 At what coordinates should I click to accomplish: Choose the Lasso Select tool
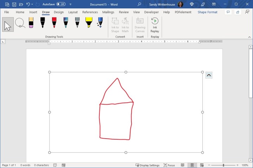pos(20,23)
